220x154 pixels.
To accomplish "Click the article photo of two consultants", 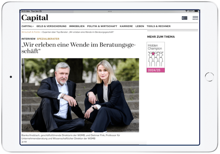I will 80,95.
